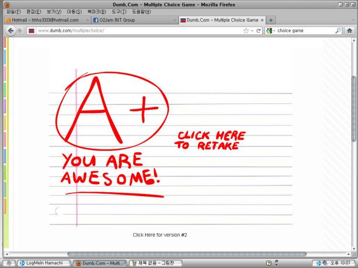The width and height of the screenshot is (358, 268).
Task: Click into the dumb.com address bar
Action: click(138, 31)
